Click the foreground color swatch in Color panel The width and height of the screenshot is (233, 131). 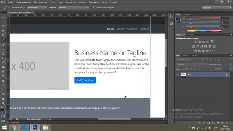pyautogui.click(x=177, y=19)
